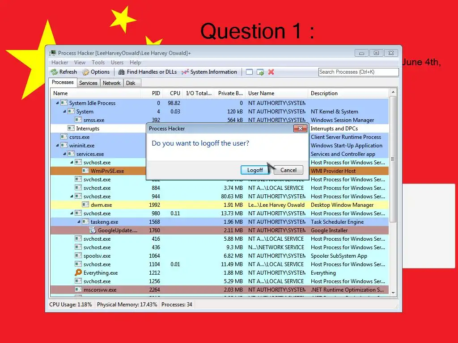458x343 pixels.
Task: Click 'Physical Memory: 17.43%' status entry
Action: tap(127, 305)
